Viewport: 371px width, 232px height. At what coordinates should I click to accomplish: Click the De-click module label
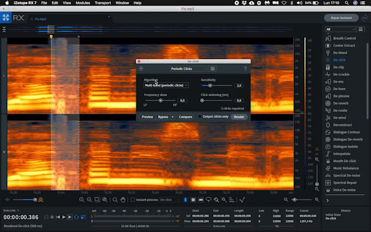point(339,60)
